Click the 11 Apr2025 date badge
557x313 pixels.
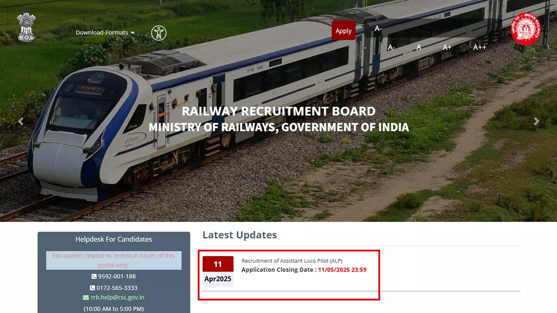tap(218, 271)
